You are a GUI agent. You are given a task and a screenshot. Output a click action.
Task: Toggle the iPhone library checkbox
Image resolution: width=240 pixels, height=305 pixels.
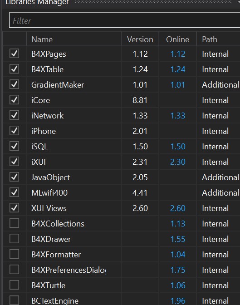(x=14, y=131)
